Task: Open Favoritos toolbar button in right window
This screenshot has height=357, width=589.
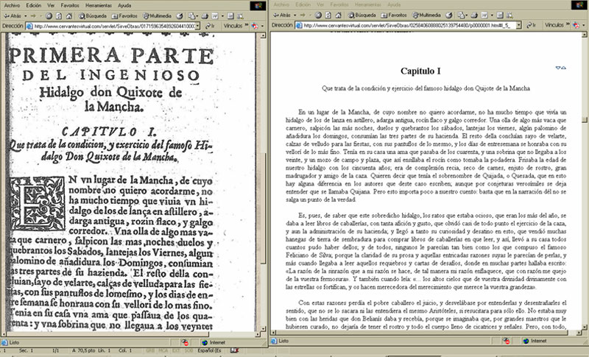Action: [x=394, y=15]
